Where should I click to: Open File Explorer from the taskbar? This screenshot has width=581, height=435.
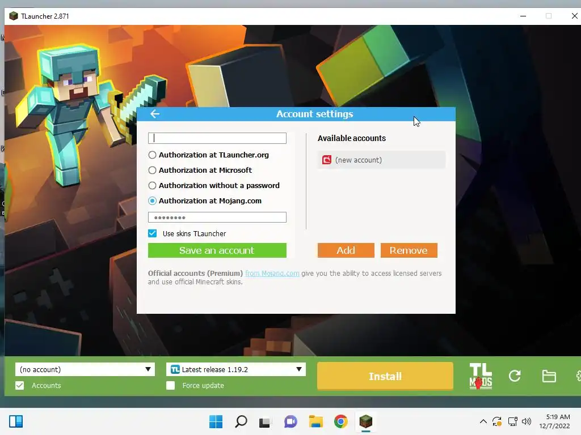[x=315, y=421]
